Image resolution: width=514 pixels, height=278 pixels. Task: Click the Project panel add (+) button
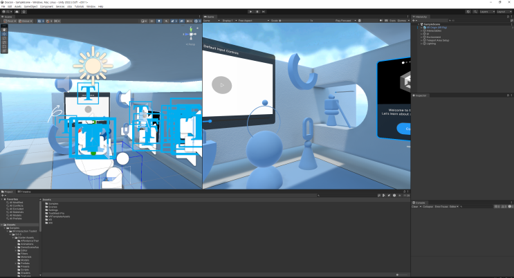click(3, 196)
